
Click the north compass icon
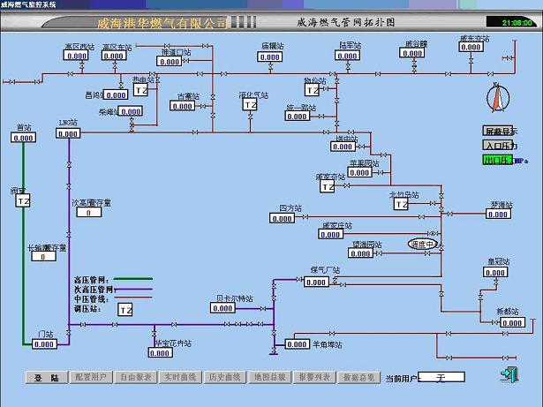tap(498, 98)
